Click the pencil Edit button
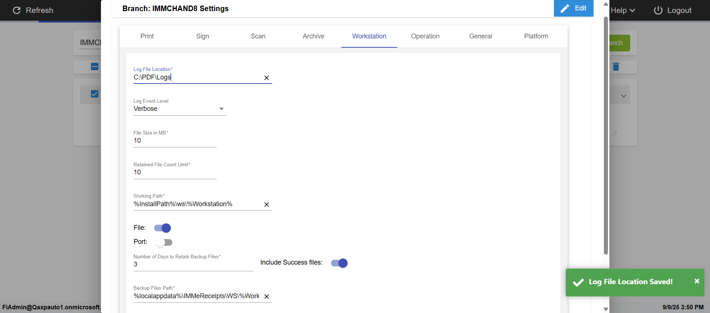The image size is (710, 313). point(573,8)
